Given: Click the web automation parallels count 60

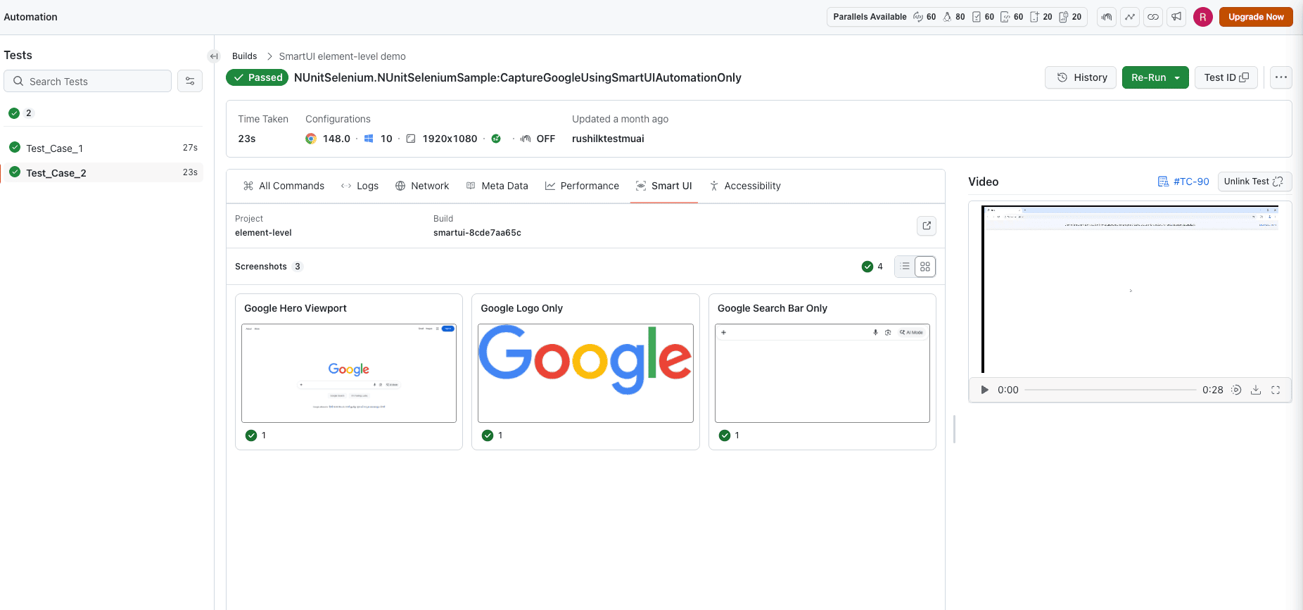Looking at the screenshot, I should (x=925, y=17).
